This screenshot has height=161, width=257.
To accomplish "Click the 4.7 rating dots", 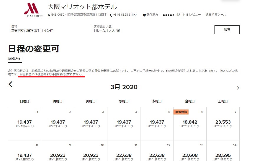I will (x=169, y=15).
